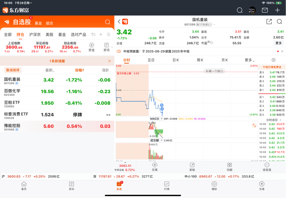286x198 pixels.
Task: Tap 中小100 index in the ticker bar
Action: click(219, 176)
